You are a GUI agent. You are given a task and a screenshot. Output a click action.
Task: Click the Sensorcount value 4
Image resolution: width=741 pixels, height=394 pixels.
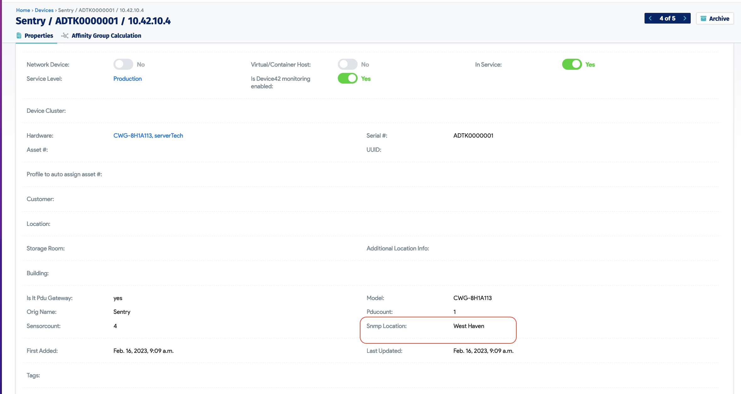tap(115, 326)
